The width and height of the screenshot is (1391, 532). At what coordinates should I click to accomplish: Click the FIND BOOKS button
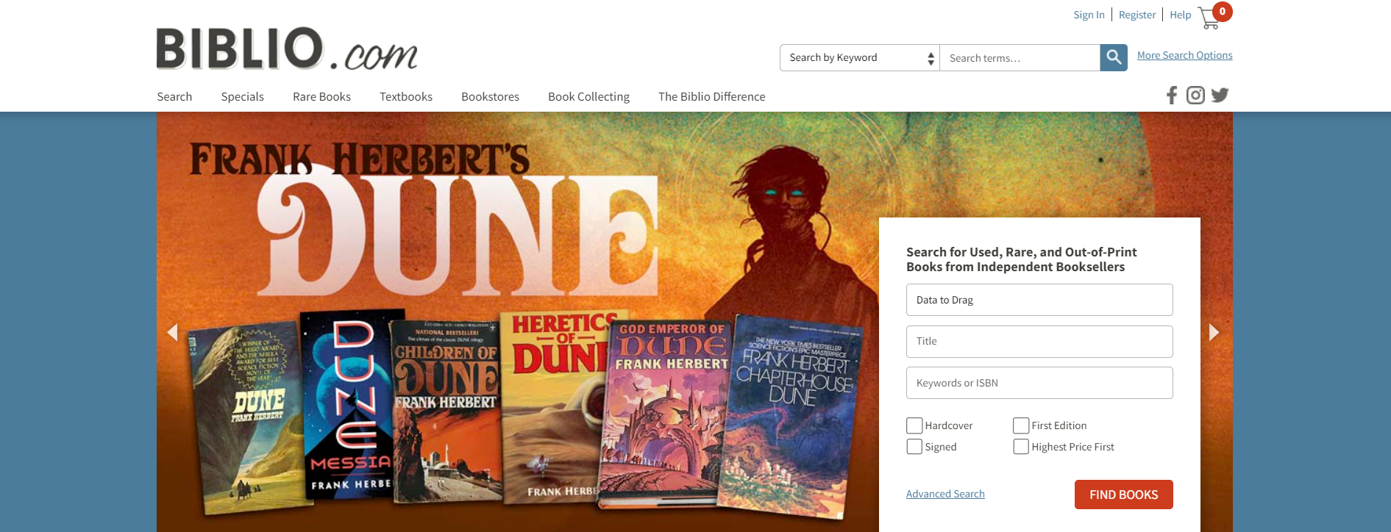pyautogui.click(x=1124, y=495)
